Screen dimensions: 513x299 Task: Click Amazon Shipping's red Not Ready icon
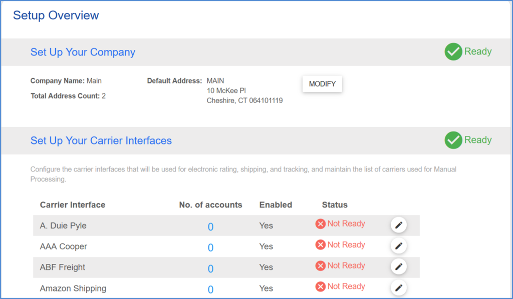pyautogui.click(x=320, y=287)
